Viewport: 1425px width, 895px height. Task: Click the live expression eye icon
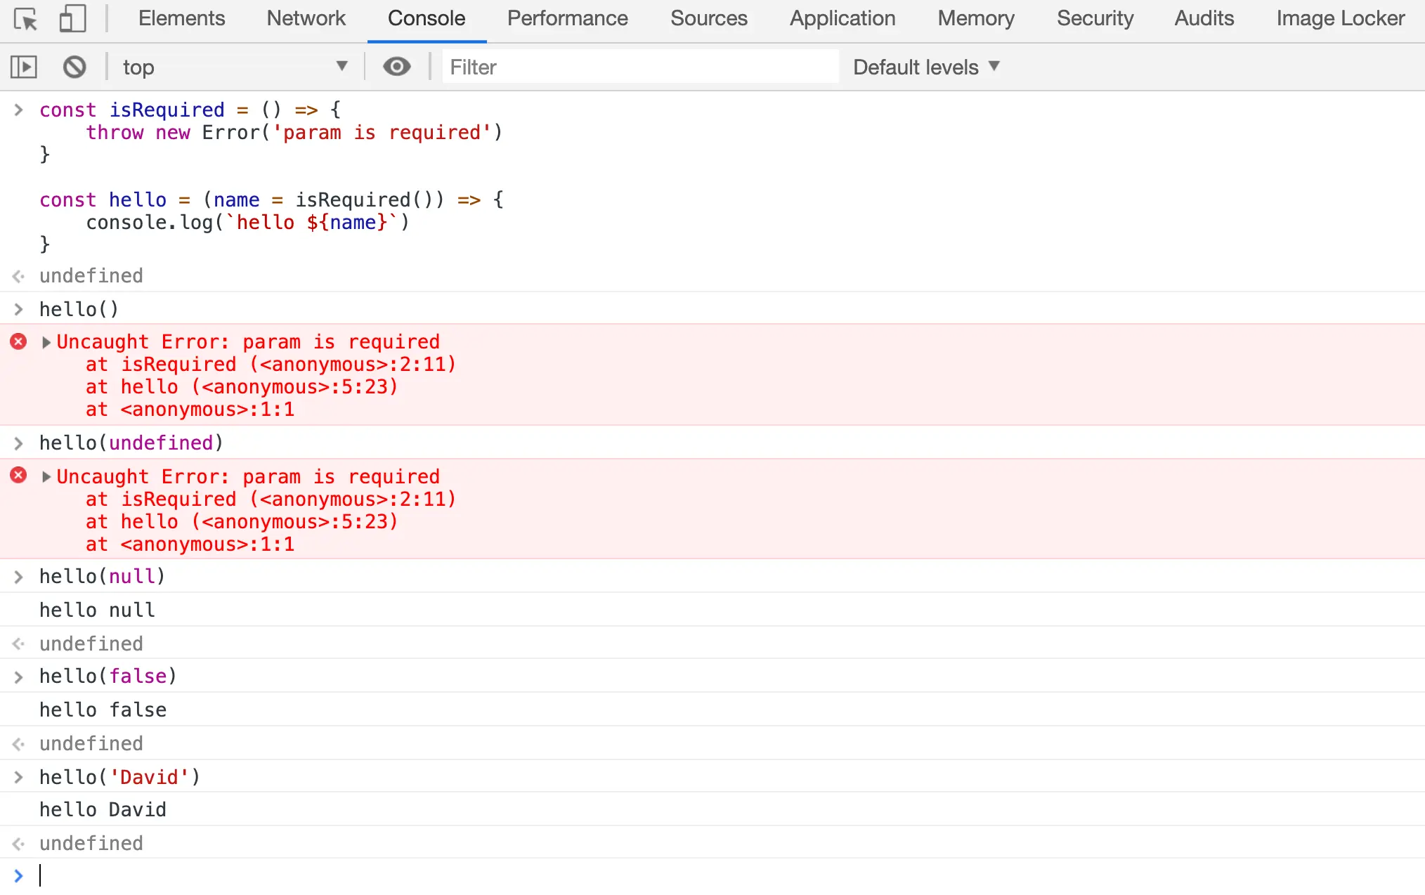(x=396, y=67)
